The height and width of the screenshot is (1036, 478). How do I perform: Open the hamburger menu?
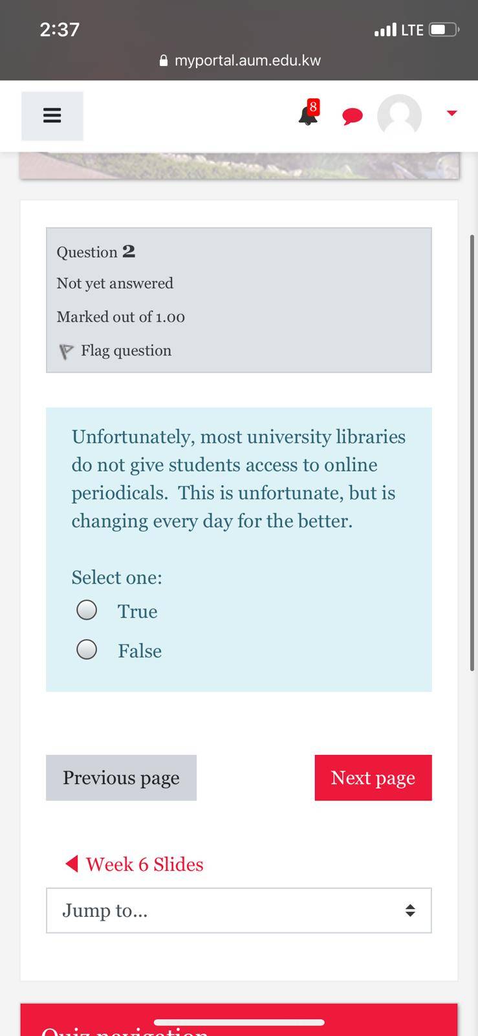[52, 116]
